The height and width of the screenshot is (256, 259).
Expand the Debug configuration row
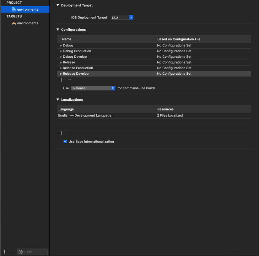click(61, 45)
